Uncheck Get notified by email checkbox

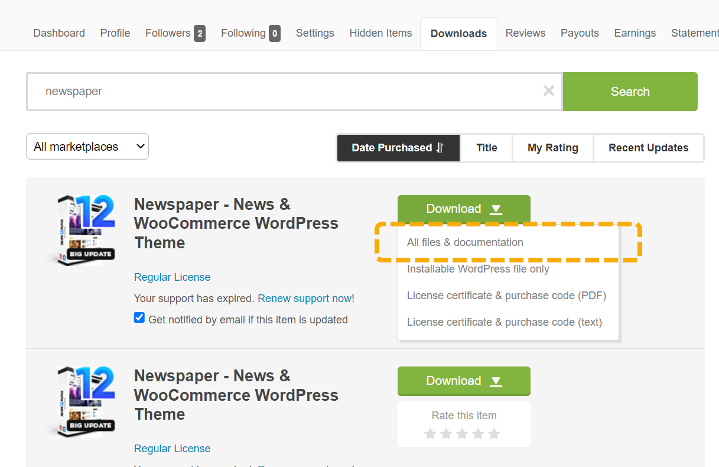coord(139,318)
